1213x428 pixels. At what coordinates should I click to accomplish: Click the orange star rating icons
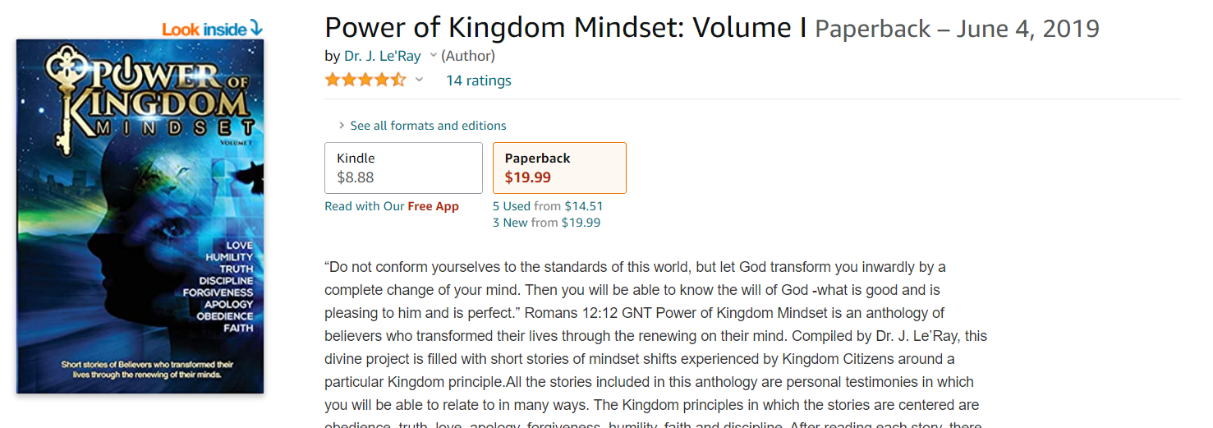(365, 80)
